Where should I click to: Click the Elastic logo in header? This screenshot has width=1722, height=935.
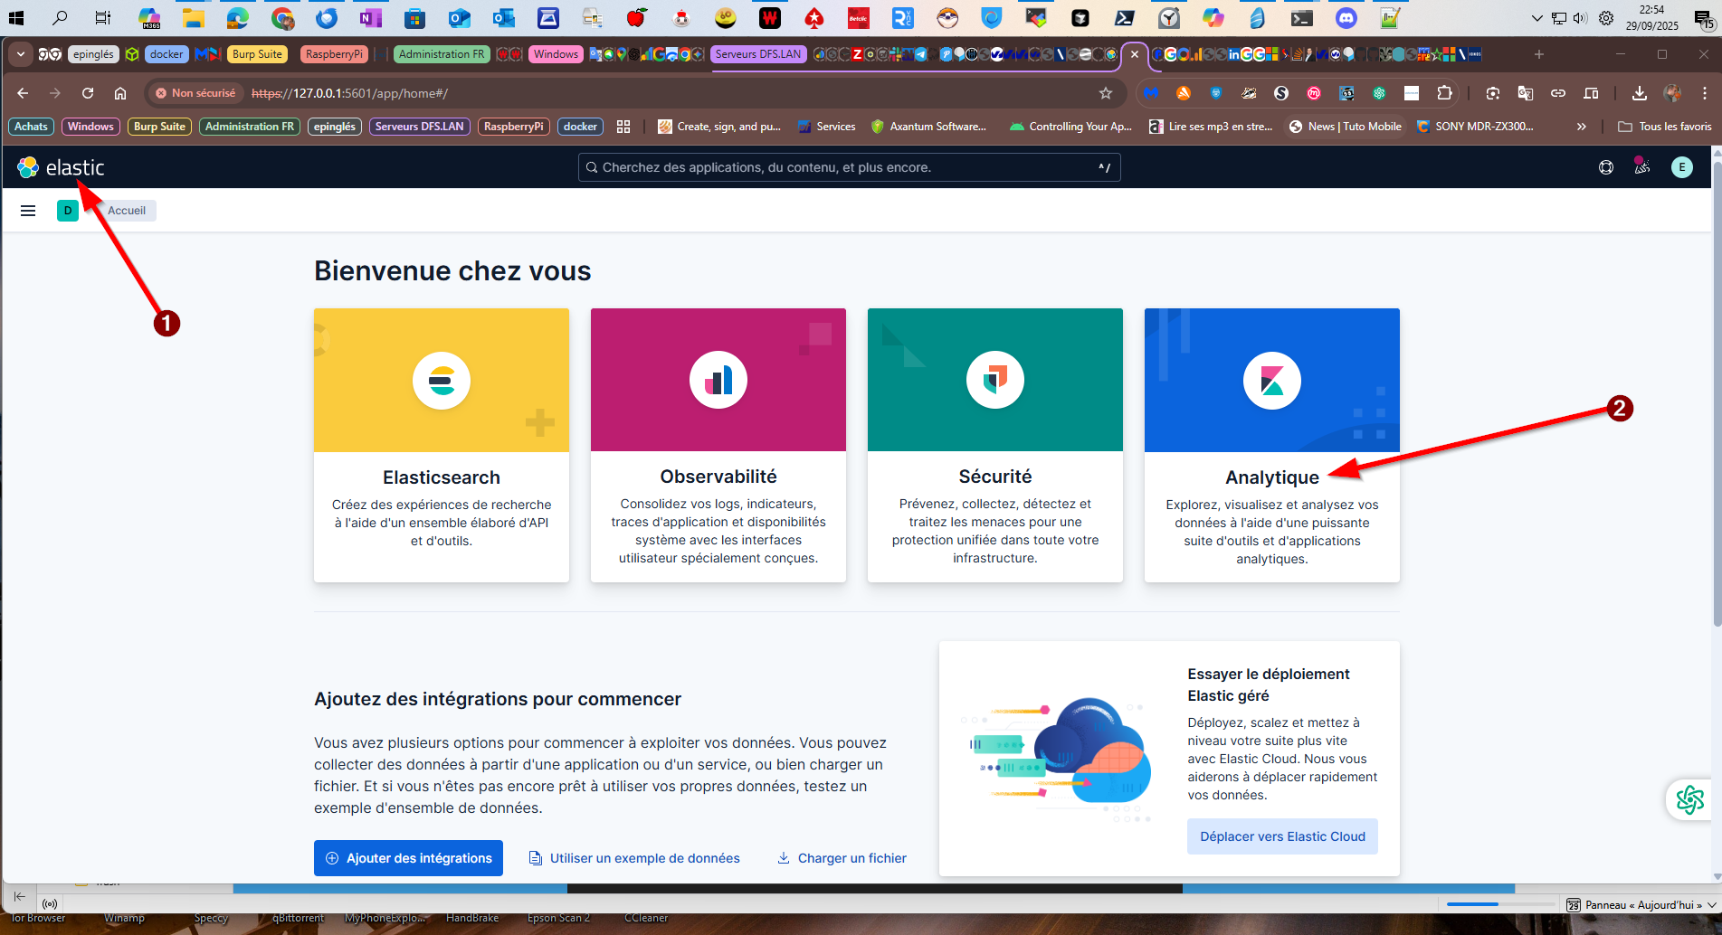coord(60,167)
